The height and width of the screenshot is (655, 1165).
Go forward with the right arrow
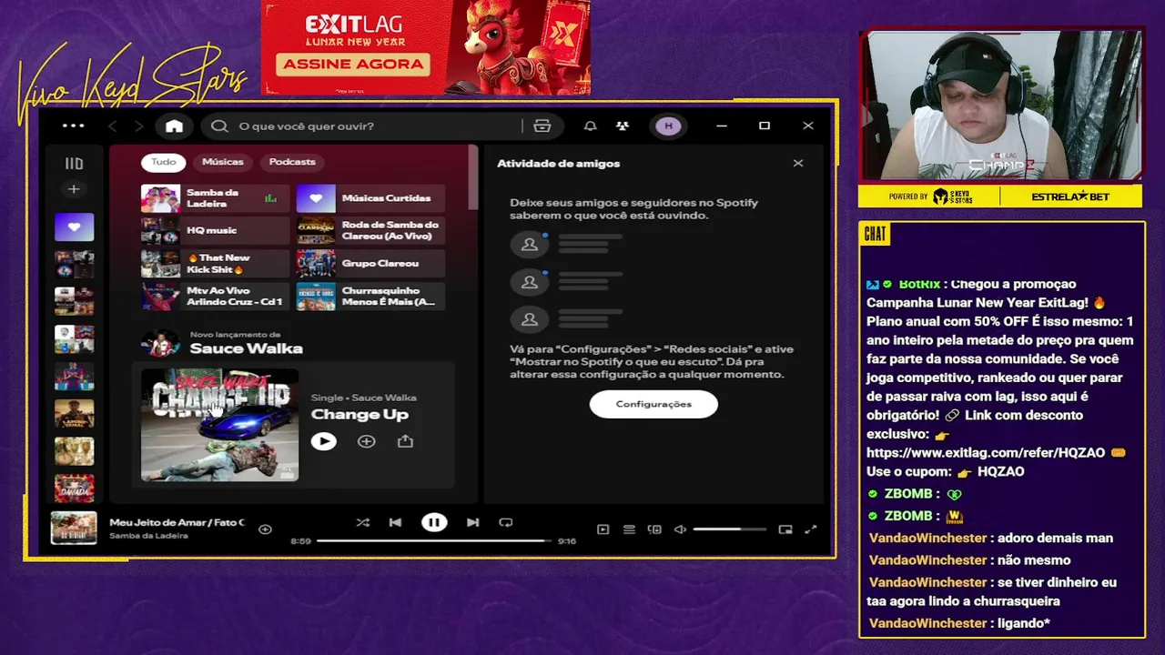[x=138, y=126]
